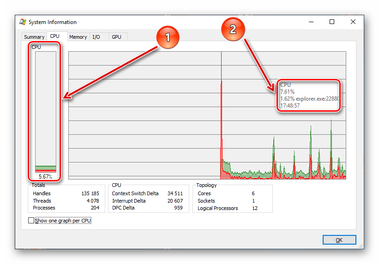Open the Memory tab

(78, 37)
